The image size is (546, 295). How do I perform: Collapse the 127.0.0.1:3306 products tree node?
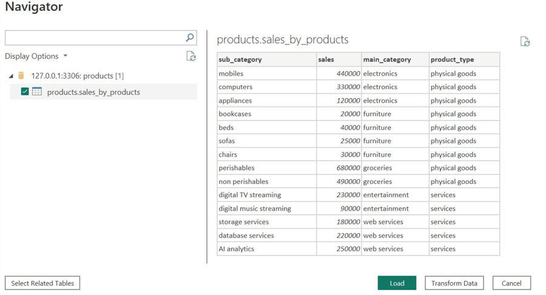(11, 76)
